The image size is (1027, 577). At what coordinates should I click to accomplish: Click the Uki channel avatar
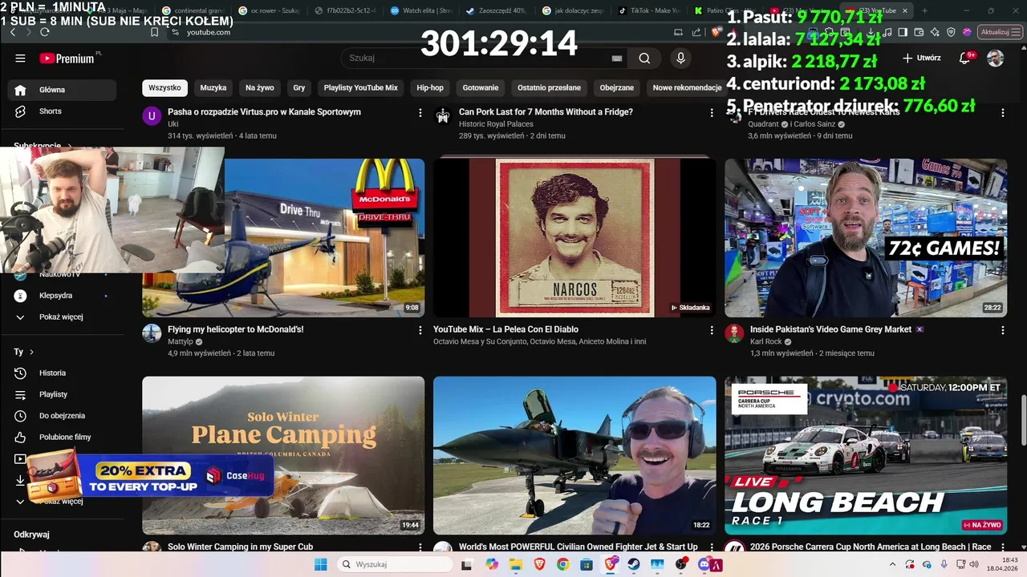click(x=152, y=116)
